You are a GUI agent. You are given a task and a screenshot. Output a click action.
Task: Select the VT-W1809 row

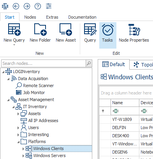pyautogui.click(x=126, y=119)
